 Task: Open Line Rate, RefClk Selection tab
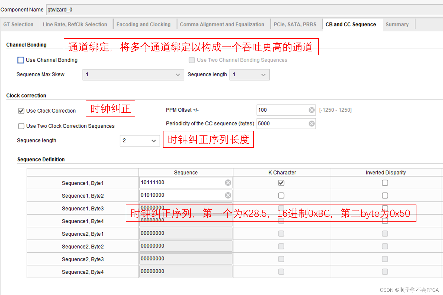(x=75, y=24)
